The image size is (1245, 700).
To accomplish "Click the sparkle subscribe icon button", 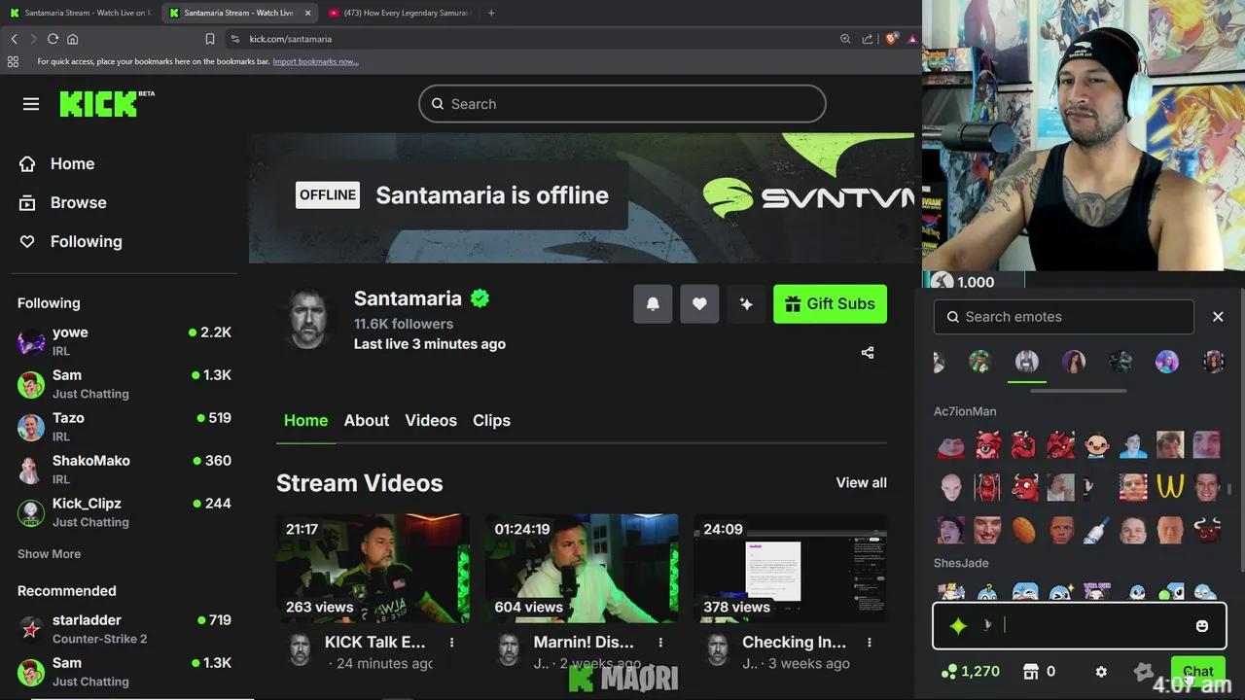I will click(746, 304).
